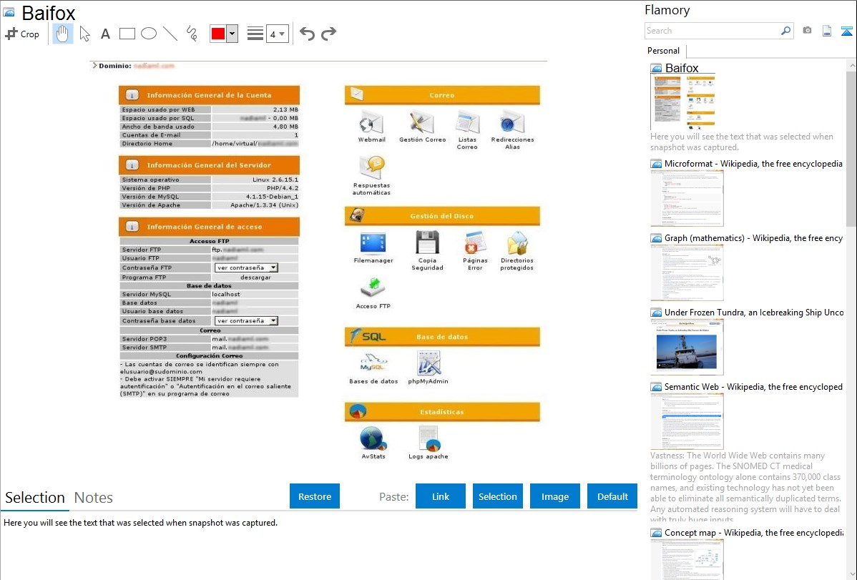Screen dimensions: 857x580
Task: Click the snapshot list scrollbar thumb
Action: pos(851,147)
